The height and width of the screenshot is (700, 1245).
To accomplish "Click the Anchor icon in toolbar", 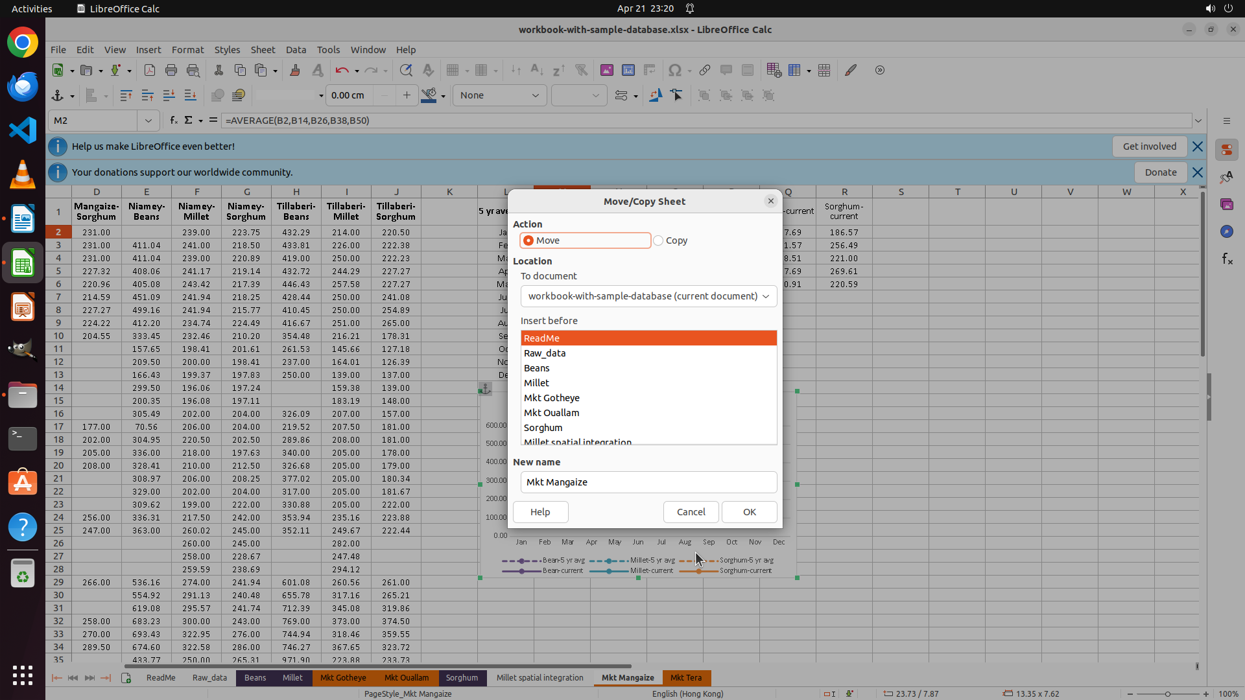I will [57, 95].
